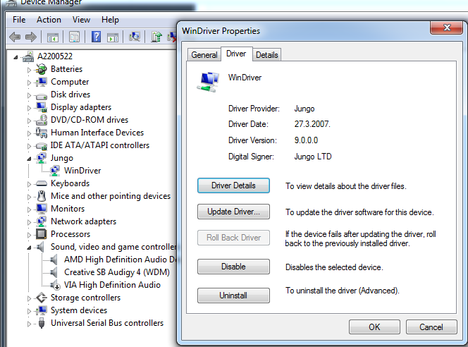Image resolution: width=468 pixels, height=347 pixels.
Task: Click Scan for hardware changes icon
Action: 135,37
